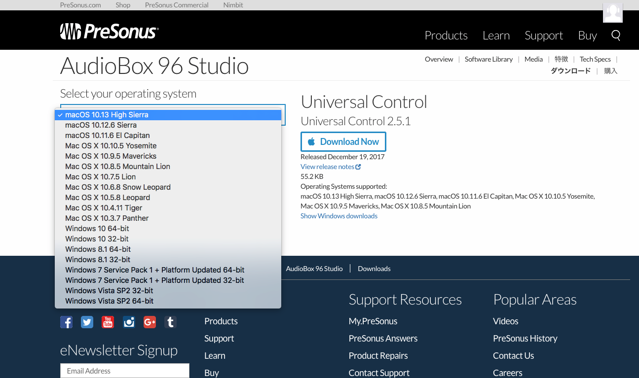Choose Windows 8.1 32-bit option

(x=168, y=260)
